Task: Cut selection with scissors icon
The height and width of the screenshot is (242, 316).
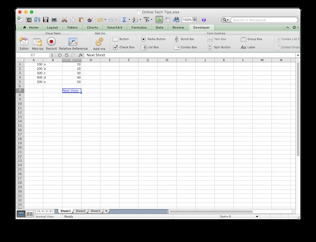Action: click(64, 20)
